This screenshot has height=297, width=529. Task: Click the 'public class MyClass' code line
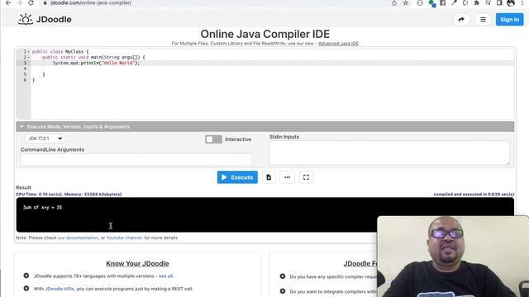pos(60,51)
